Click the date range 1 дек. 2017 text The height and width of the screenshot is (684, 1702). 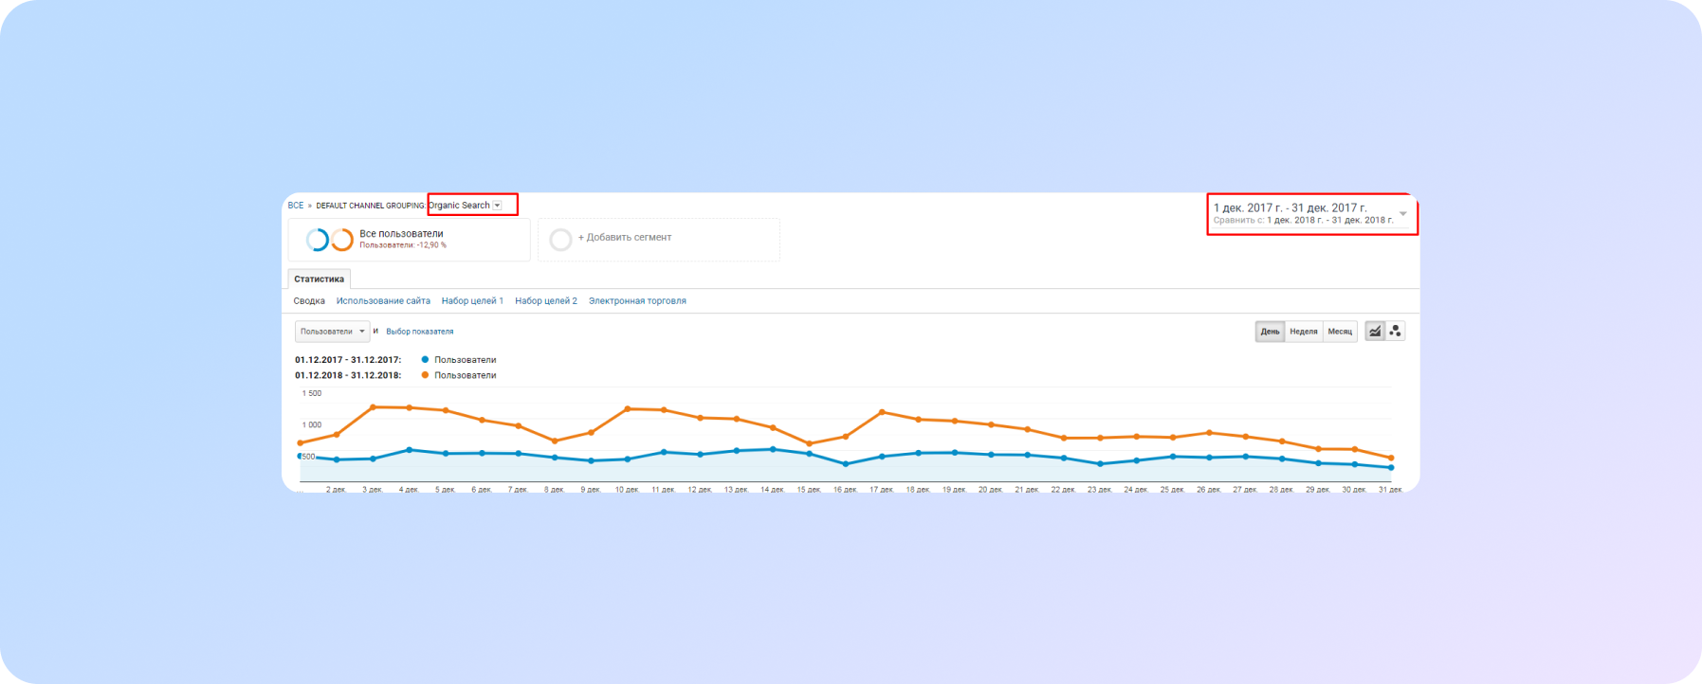pyautogui.click(x=1290, y=207)
